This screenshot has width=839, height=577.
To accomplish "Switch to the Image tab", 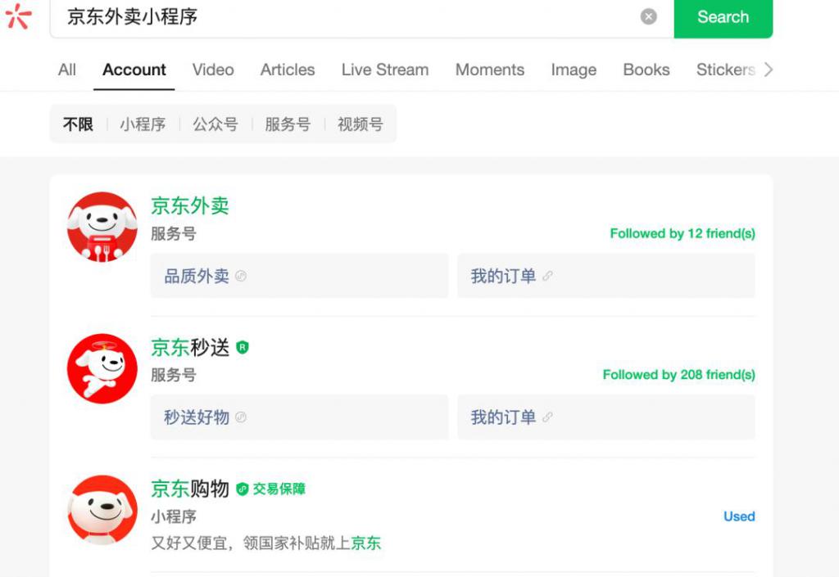I will [x=574, y=70].
